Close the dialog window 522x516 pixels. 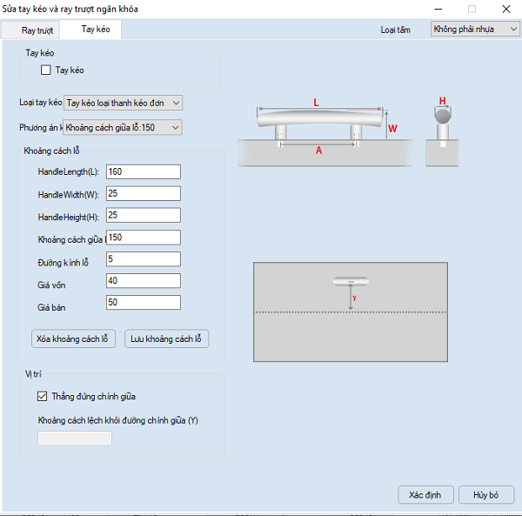pos(504,9)
